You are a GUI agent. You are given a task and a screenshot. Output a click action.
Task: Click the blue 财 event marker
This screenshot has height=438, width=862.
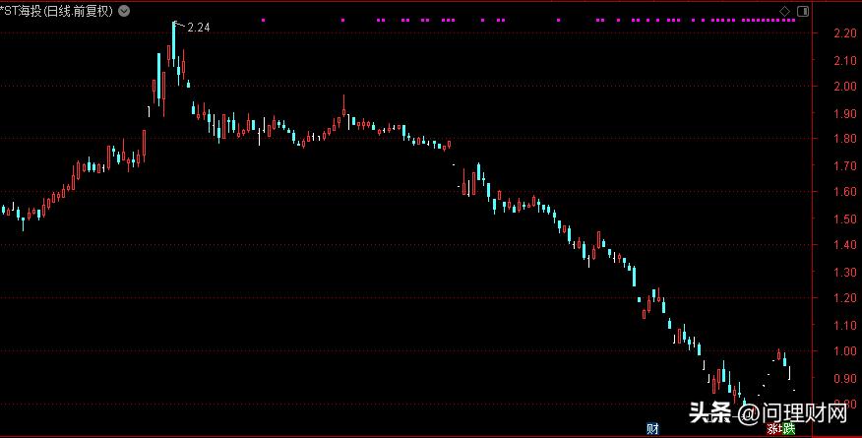pos(652,428)
